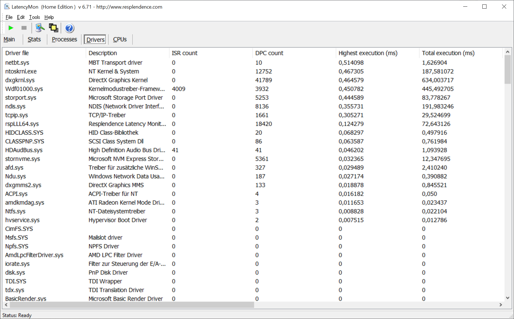
Task: Click the DPC count value 41789
Action: (263, 80)
